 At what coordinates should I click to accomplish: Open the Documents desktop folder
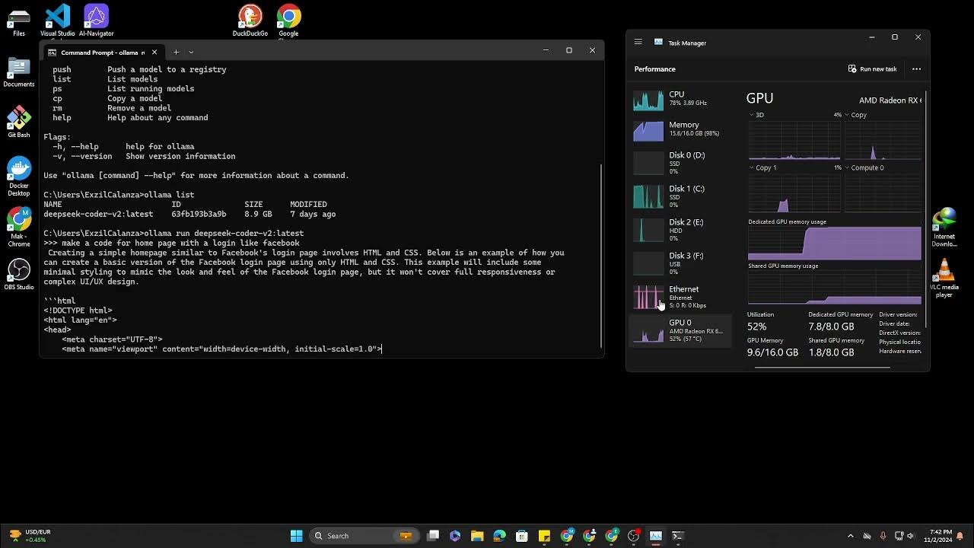point(19,73)
